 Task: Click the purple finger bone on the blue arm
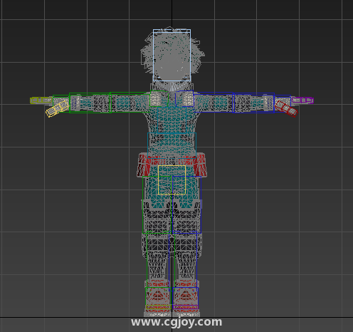click(x=302, y=100)
